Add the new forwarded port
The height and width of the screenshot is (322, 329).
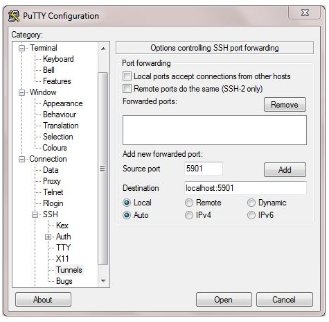click(285, 169)
